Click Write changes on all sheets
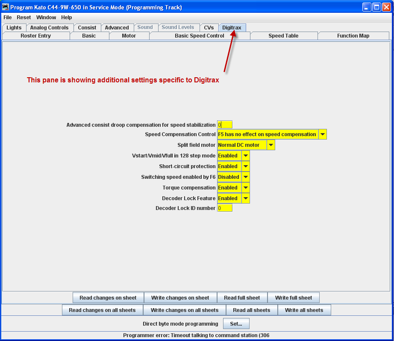The width and height of the screenshot is (394, 341). click(184, 310)
